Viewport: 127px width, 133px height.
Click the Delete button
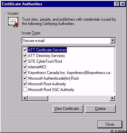(100, 109)
